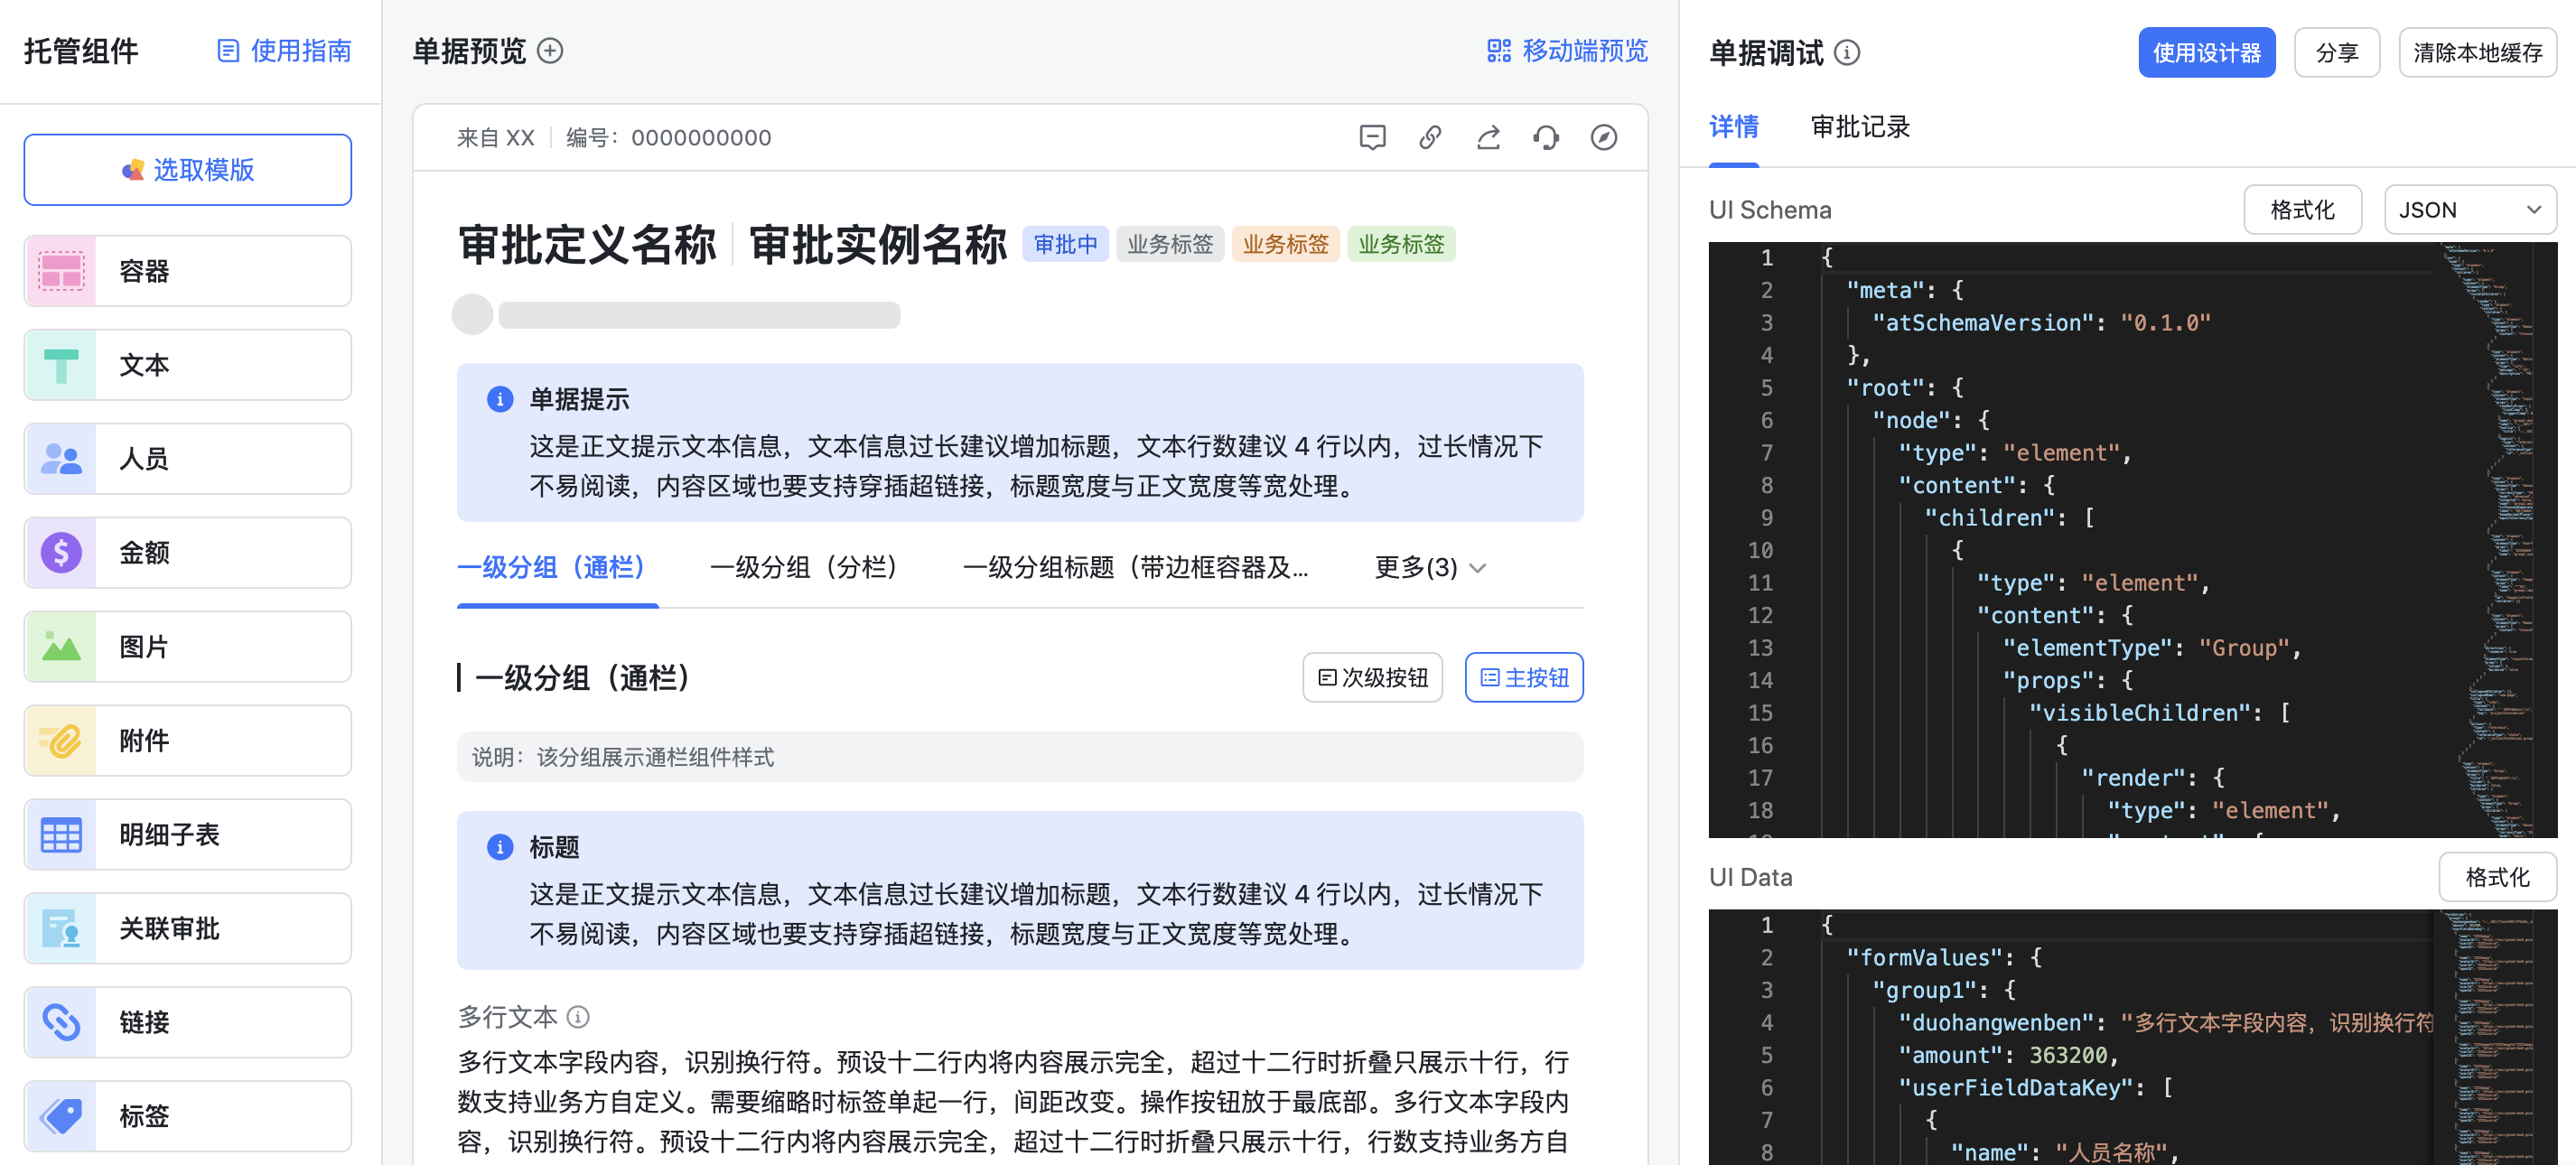Open the 使用指南 guide link

(x=285, y=51)
